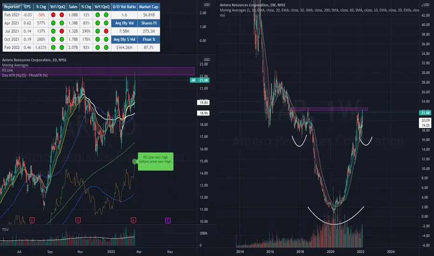Viewport: 434px width, 256px height.
Task: Click the purple upcoming earnings E marker
Action: coord(168,220)
